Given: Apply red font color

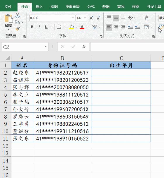Looking at the screenshot, I should click(x=82, y=27).
